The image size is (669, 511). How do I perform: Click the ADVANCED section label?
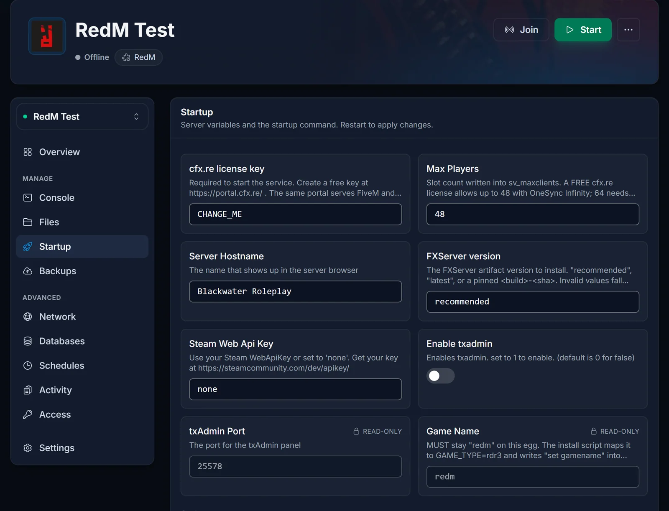42,298
